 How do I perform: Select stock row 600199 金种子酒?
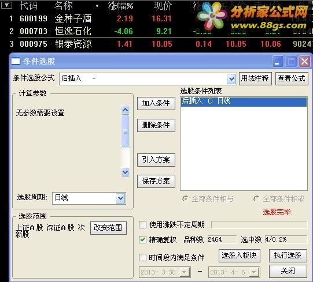click(x=156, y=18)
